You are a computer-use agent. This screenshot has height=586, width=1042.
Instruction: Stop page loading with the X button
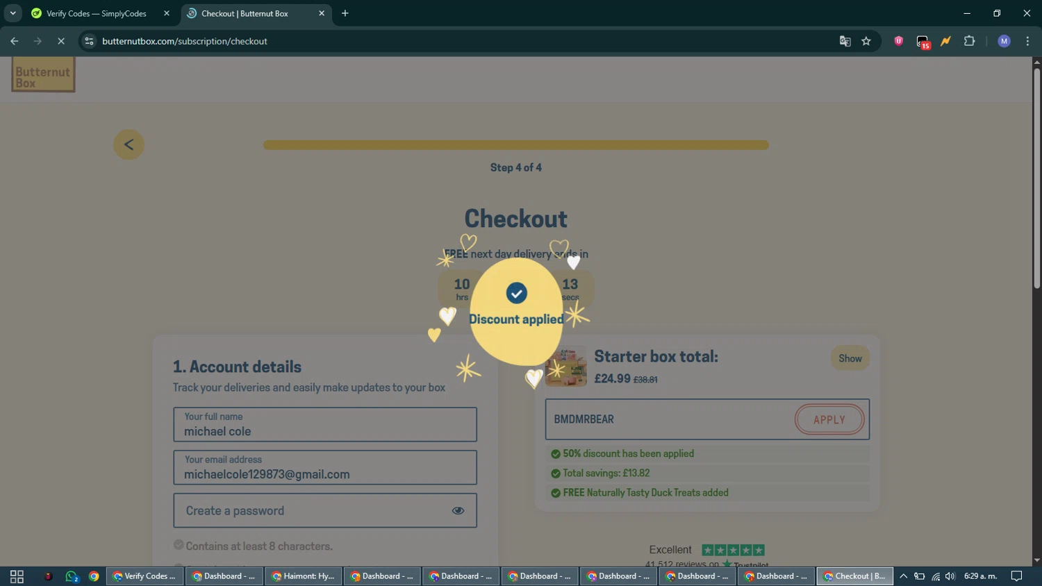pyautogui.click(x=61, y=41)
